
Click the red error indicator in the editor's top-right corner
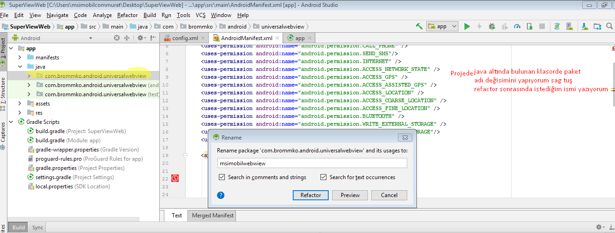[612, 47]
